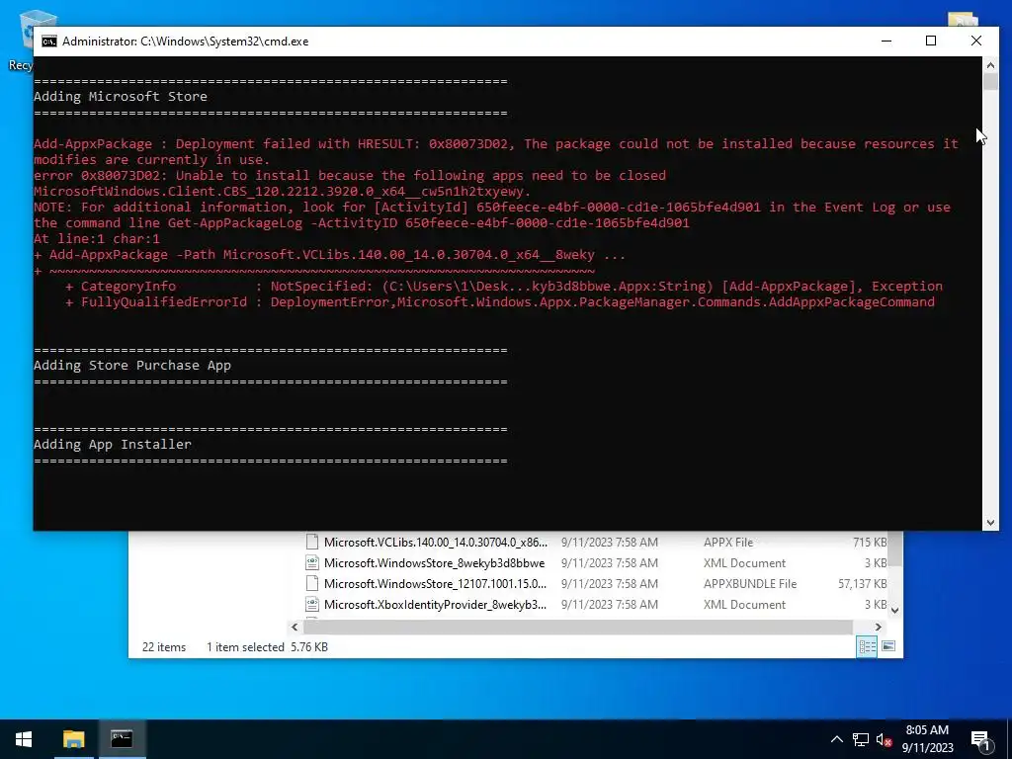
Task: Click the cmd window title text
Action: tap(185, 42)
